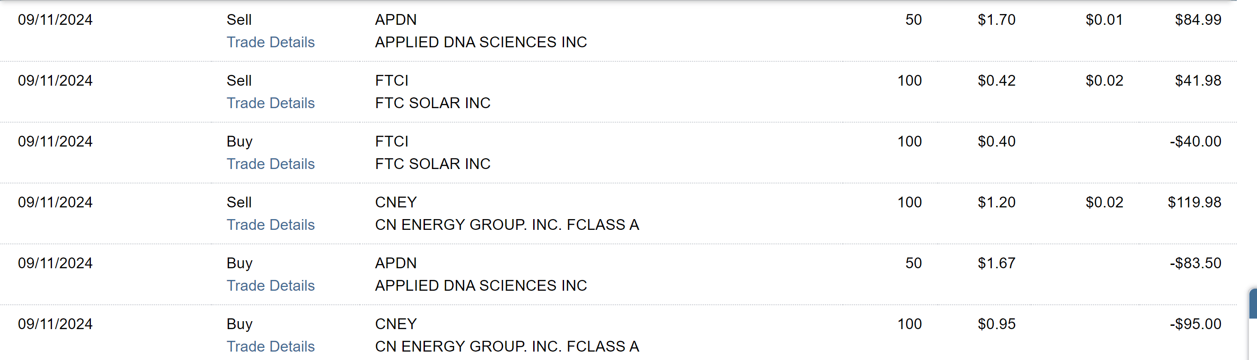
Task: Click the $41.98 amount
Action: [x=1197, y=81]
